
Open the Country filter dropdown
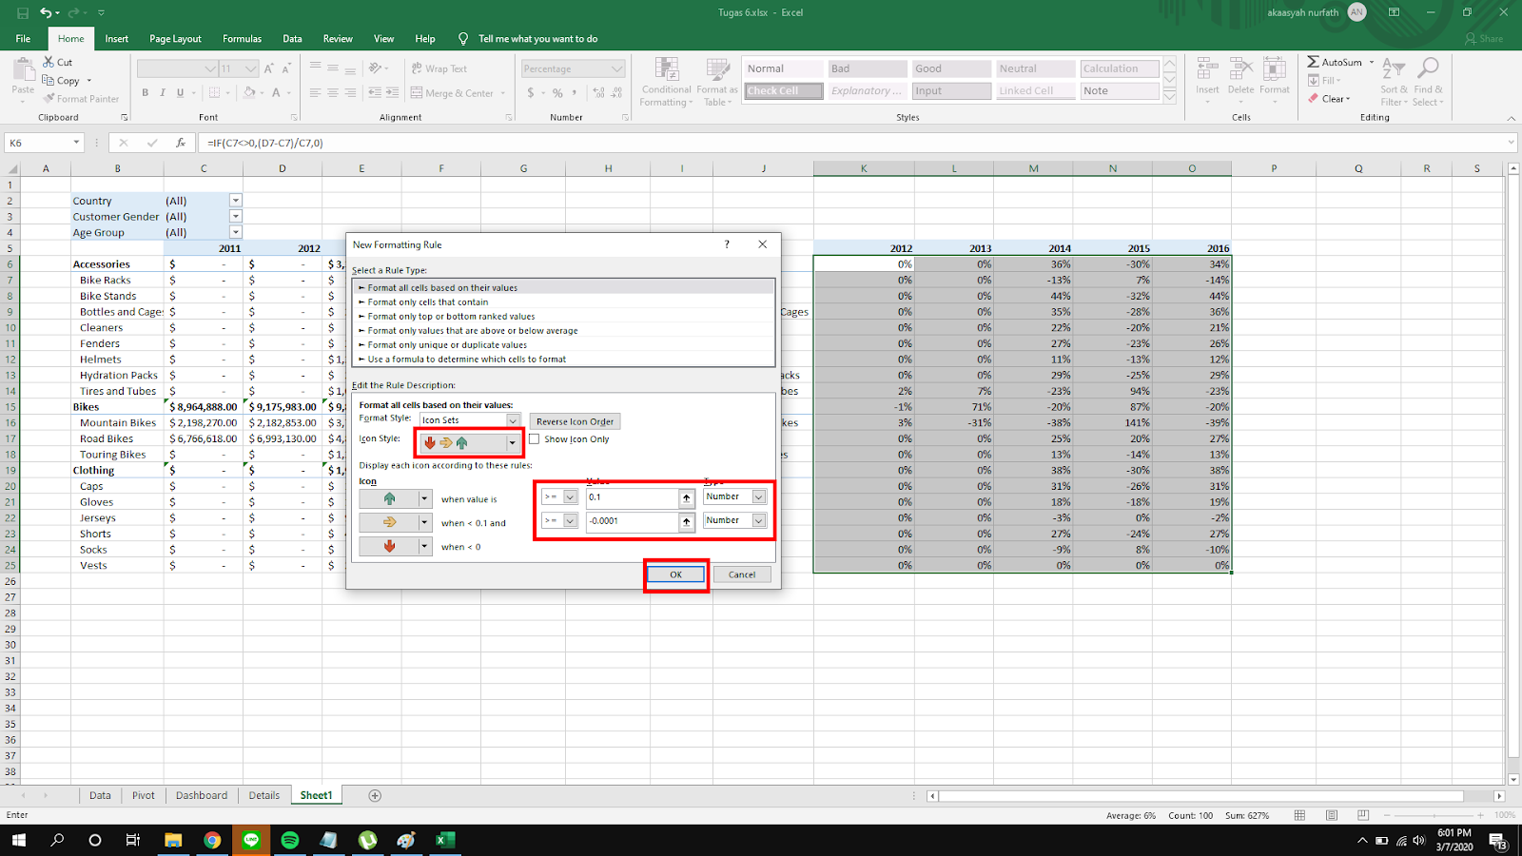point(236,201)
